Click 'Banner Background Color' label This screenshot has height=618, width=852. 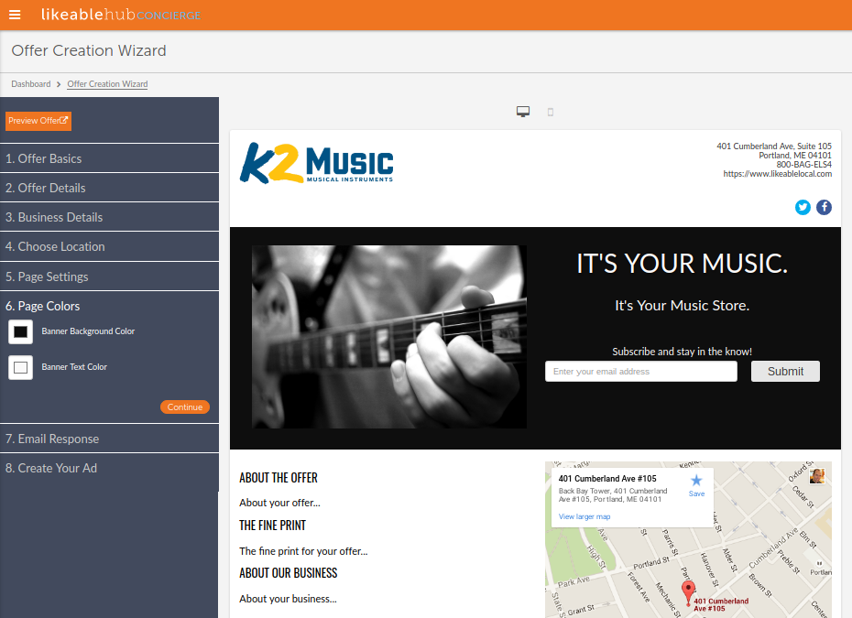88,331
